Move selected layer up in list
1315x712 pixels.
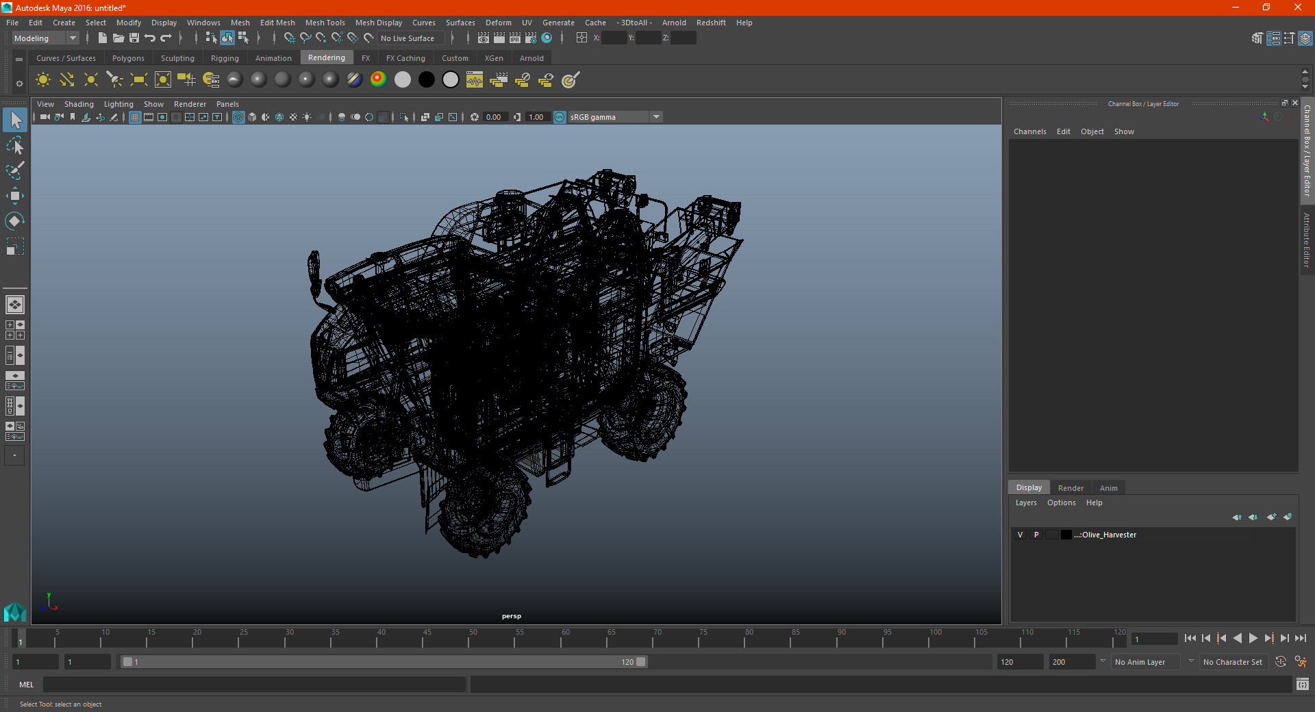(x=1237, y=517)
